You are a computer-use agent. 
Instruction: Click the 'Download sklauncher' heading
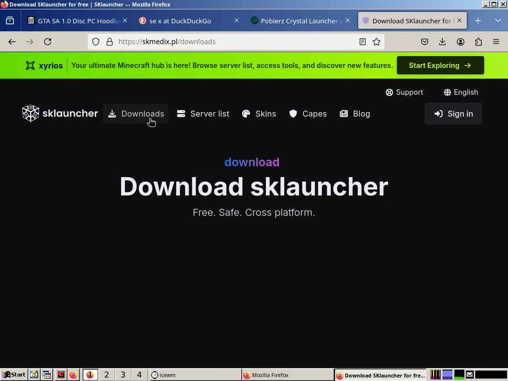pos(254,187)
